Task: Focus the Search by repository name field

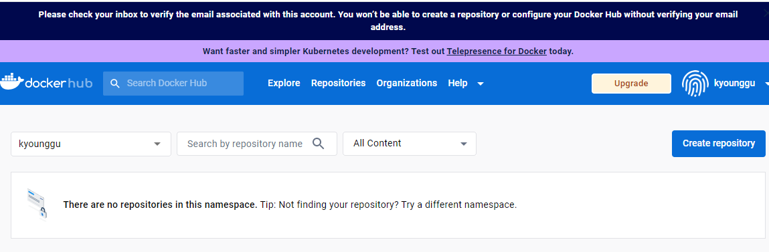Action: (x=257, y=144)
